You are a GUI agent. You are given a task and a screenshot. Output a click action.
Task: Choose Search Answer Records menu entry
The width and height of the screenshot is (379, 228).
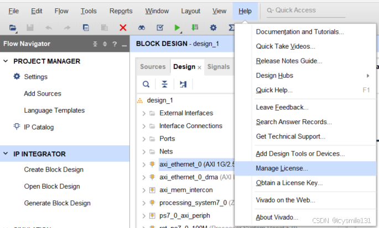tap(305, 122)
